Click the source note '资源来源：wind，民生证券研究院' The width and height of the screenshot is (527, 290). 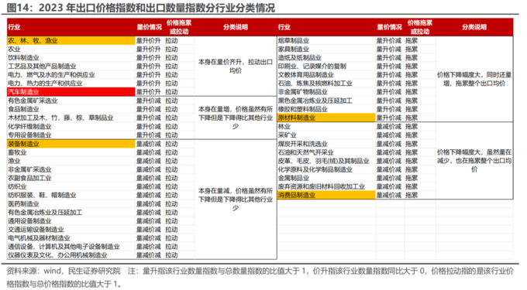64,271
